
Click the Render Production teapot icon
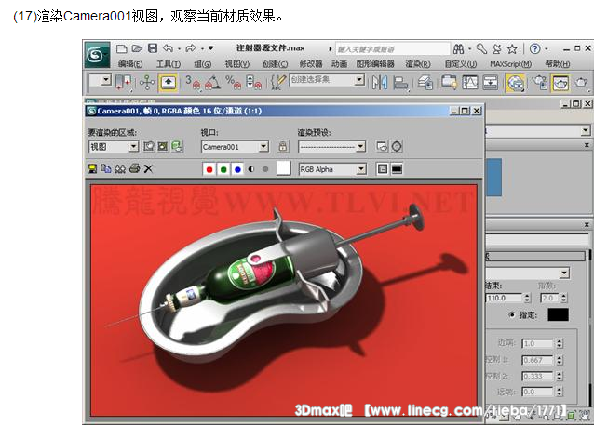581,83
